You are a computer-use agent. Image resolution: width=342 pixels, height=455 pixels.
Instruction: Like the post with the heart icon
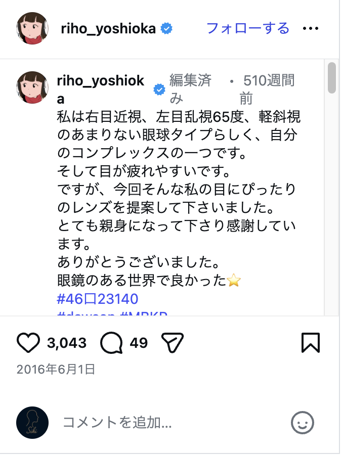tap(29, 342)
